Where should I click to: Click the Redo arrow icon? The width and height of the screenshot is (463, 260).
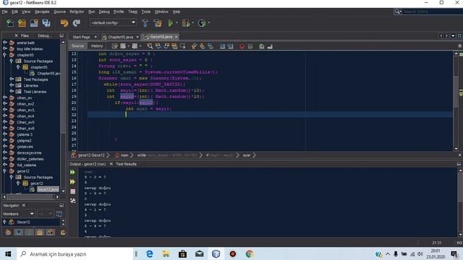click(x=77, y=23)
